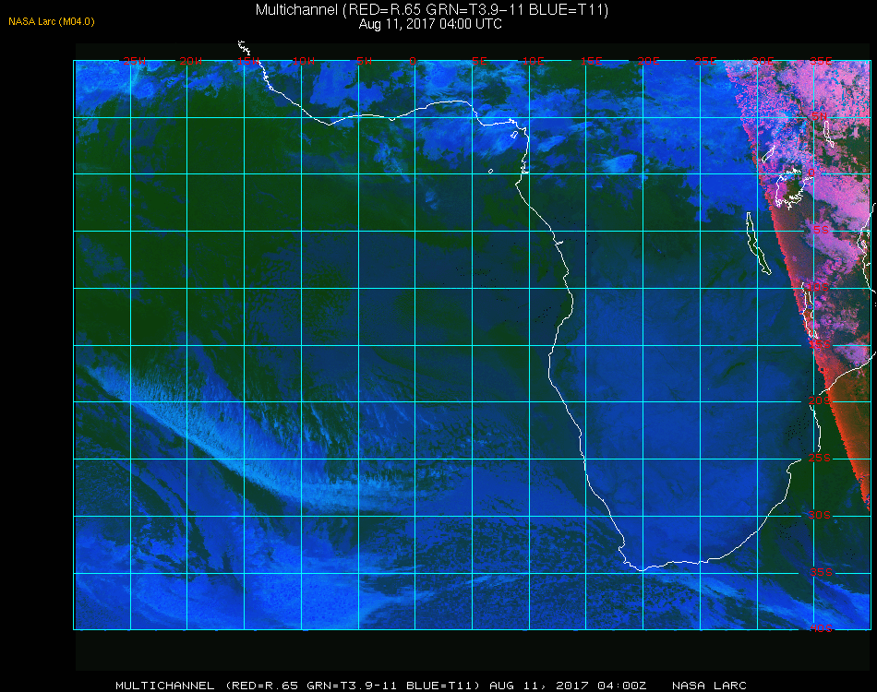Click the 25W longitude label

click(134, 61)
